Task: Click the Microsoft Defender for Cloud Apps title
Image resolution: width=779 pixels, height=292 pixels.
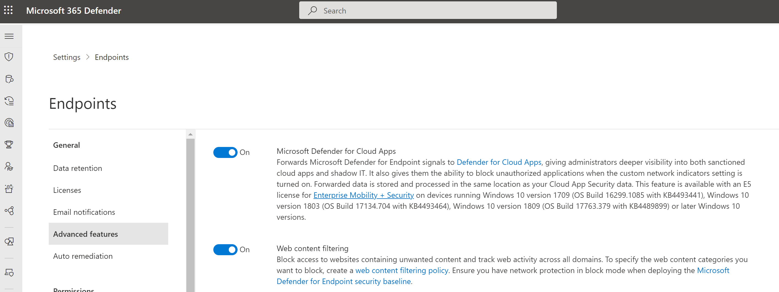Action: click(336, 151)
